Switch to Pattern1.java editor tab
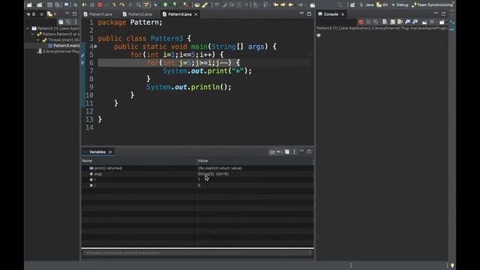 (98, 14)
